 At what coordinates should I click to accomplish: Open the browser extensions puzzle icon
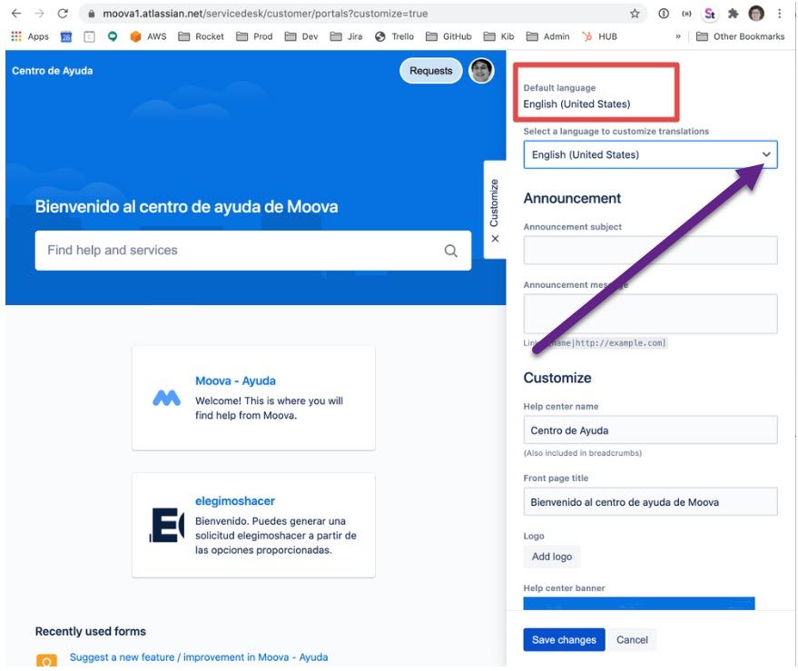[x=733, y=14]
